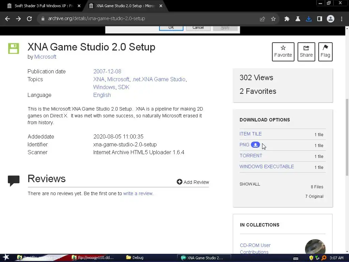Open the Debug folder taskbar item
Screen dimensions: 349x262
tap(135, 258)
